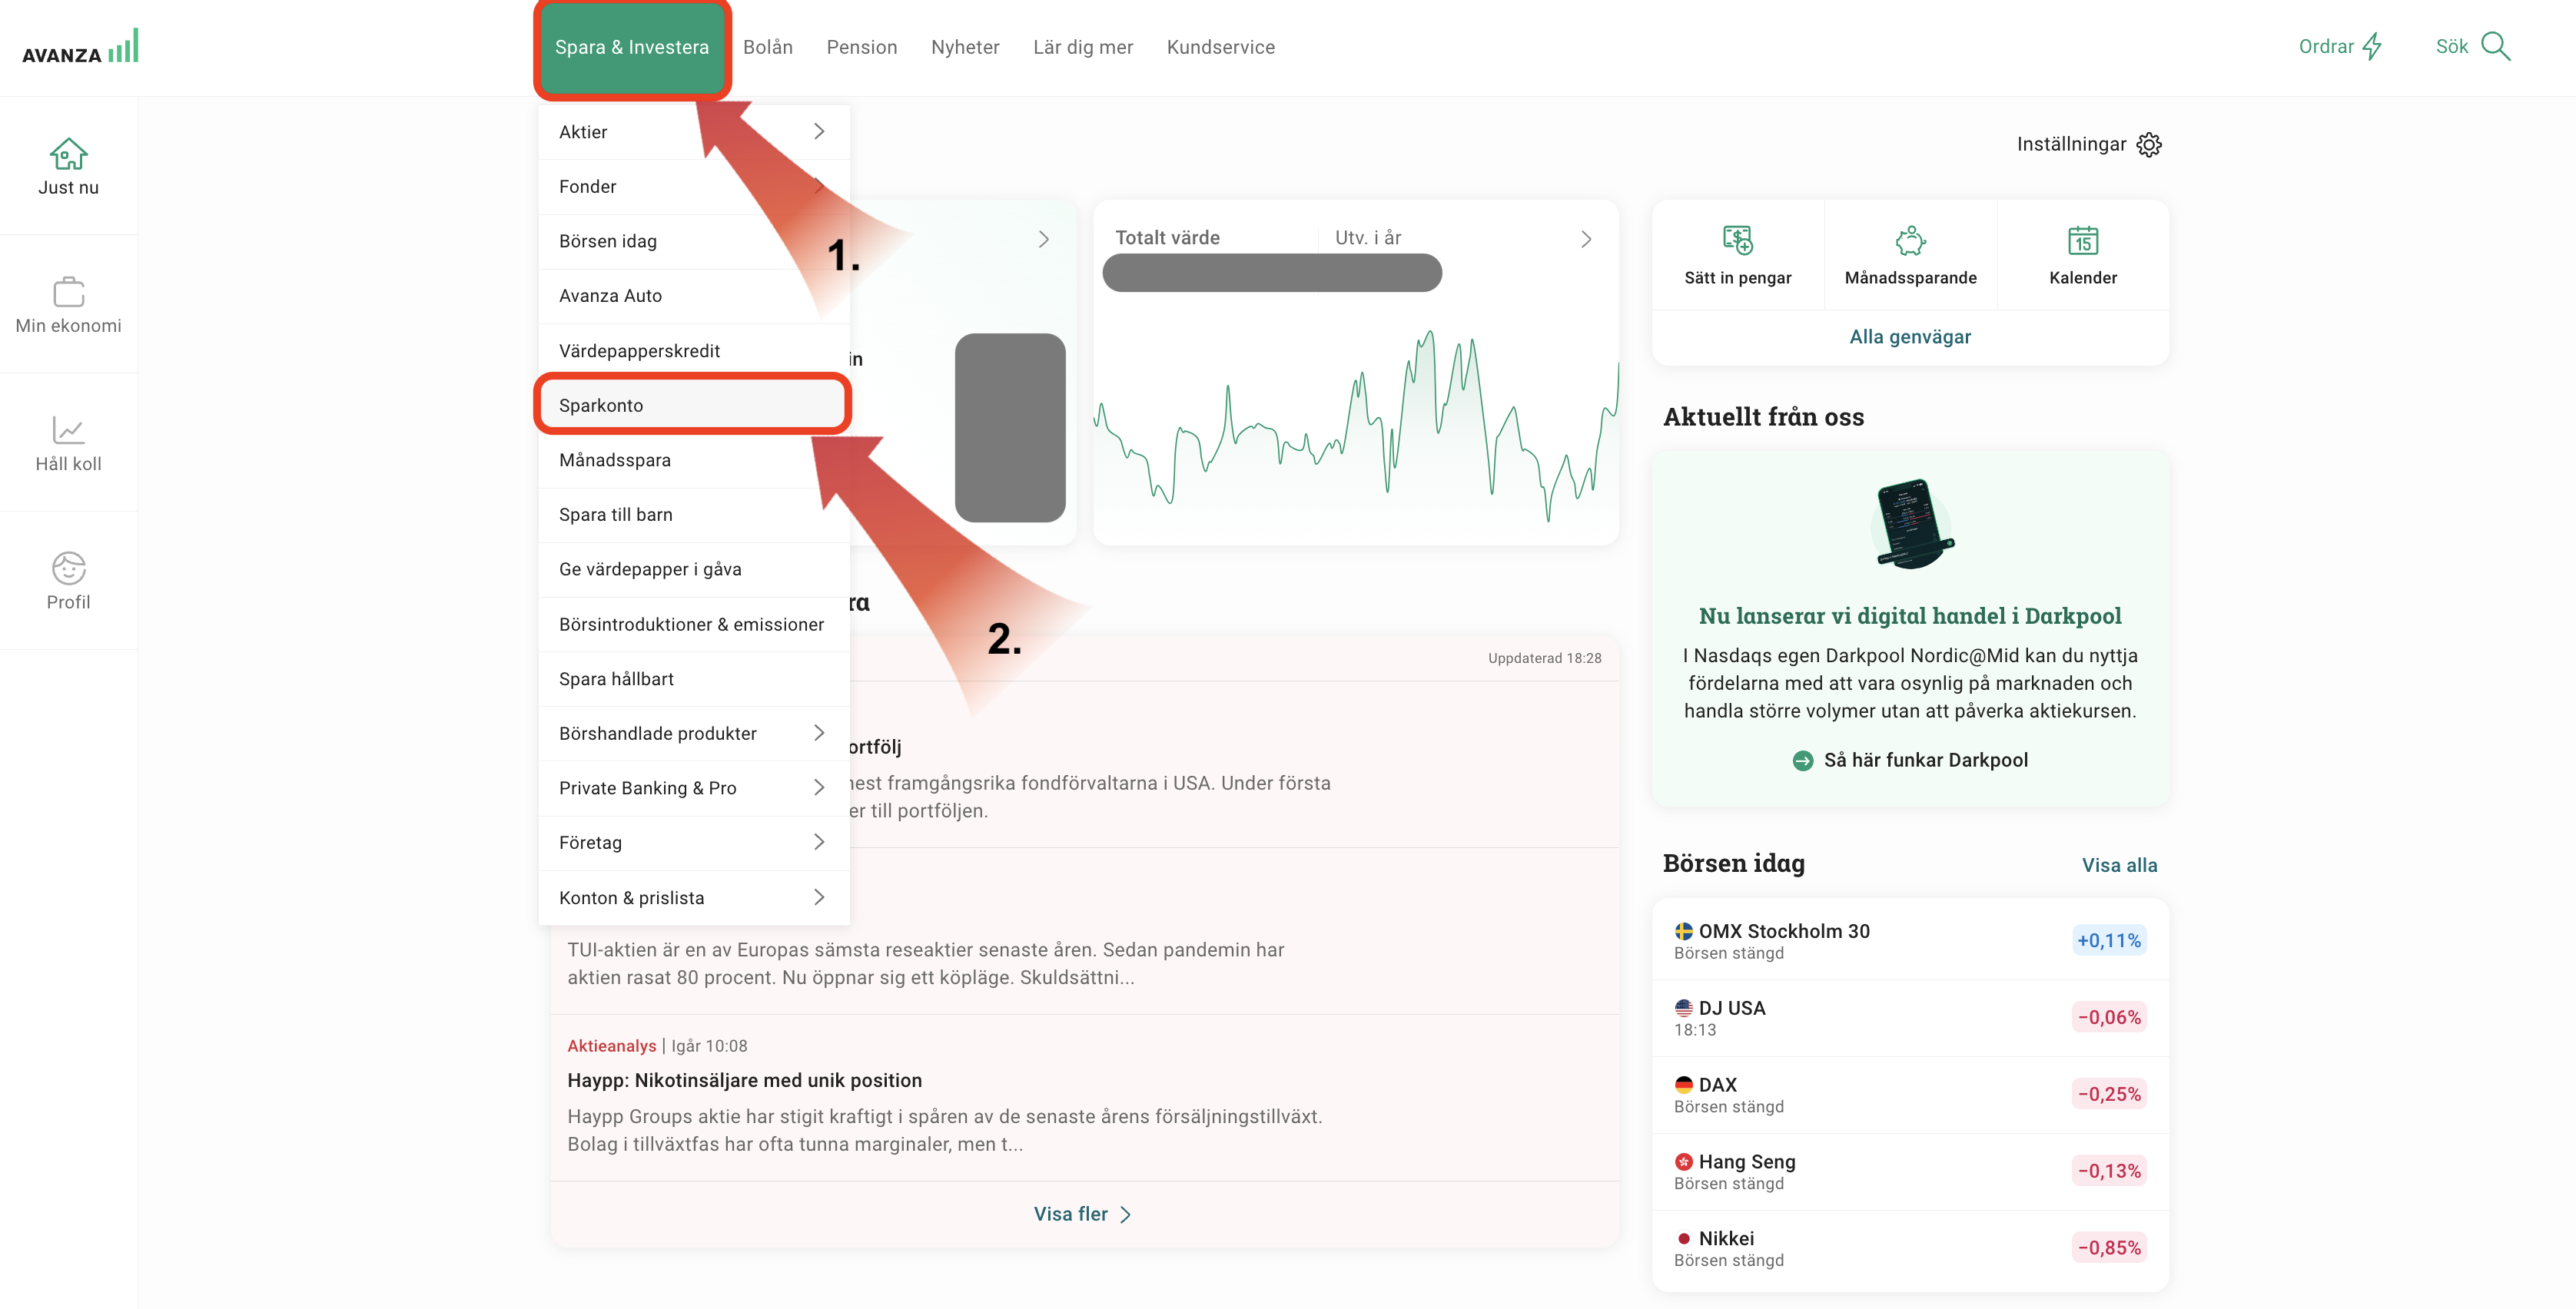The width and height of the screenshot is (2576, 1309).
Task: Open the Månadssparande piggy bank shortcut
Action: (1910, 240)
